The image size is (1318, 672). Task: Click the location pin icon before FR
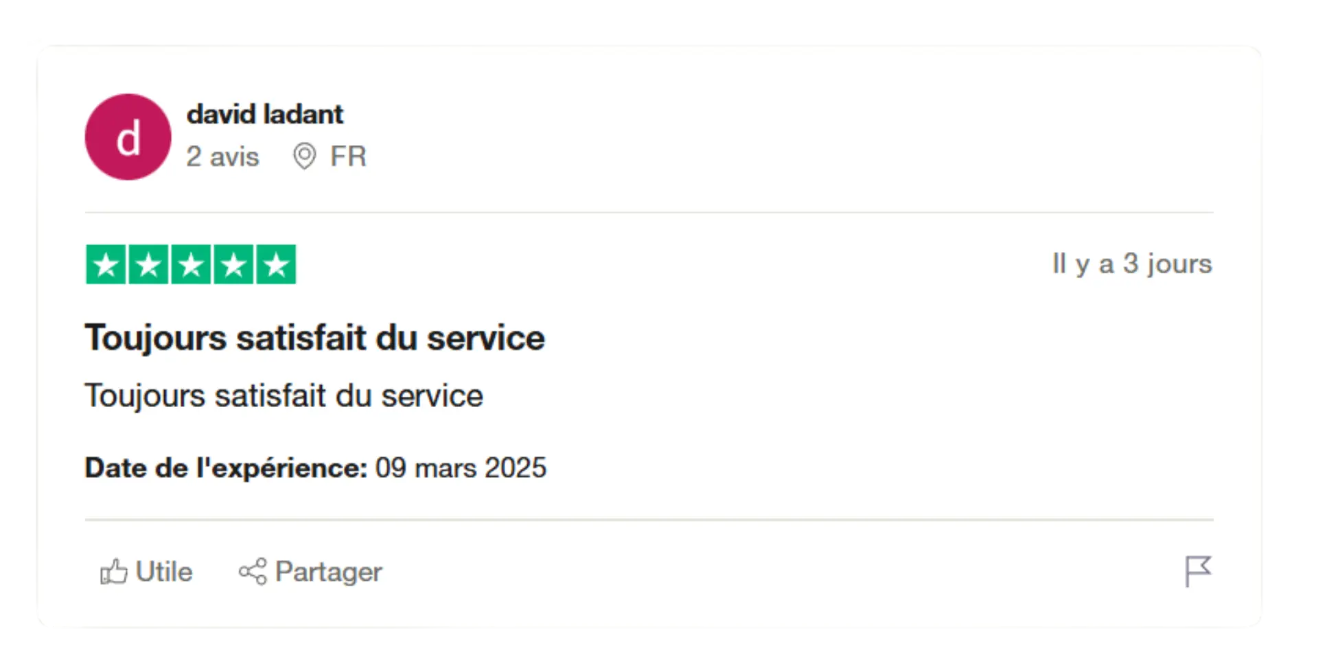305,157
